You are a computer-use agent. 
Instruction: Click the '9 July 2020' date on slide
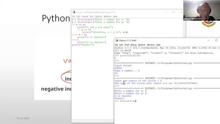[23, 118]
